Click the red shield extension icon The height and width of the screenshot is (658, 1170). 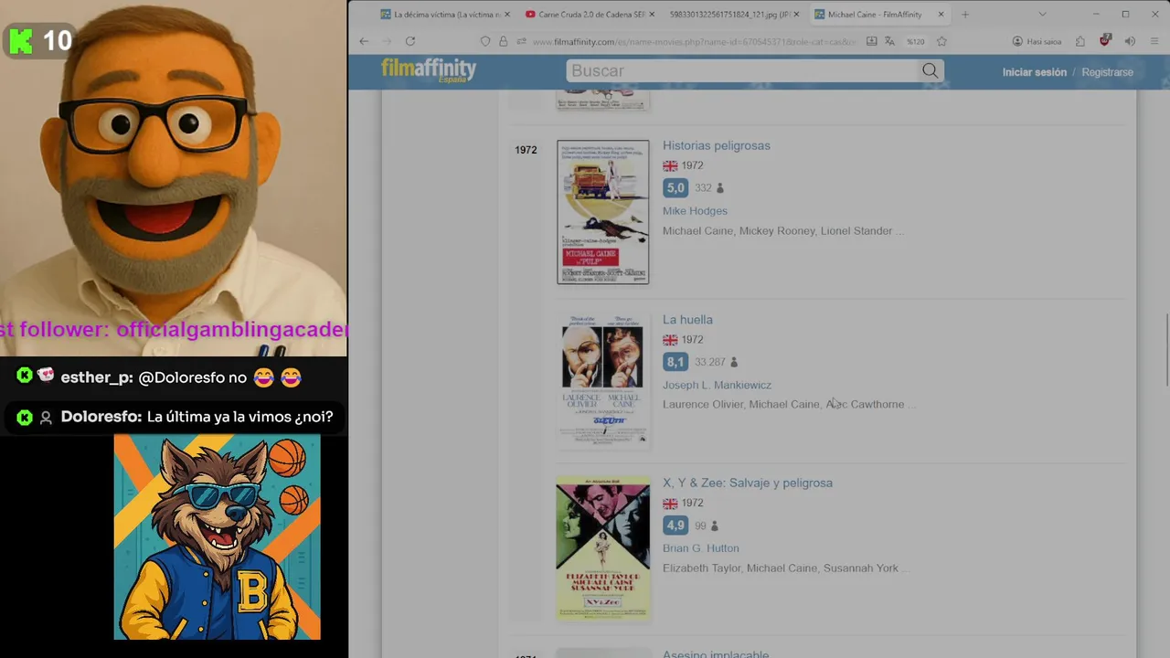click(1105, 41)
